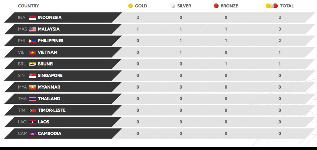This screenshot has width=317, height=150.
Task: Click the Brunei flag icon
Action: click(32, 64)
